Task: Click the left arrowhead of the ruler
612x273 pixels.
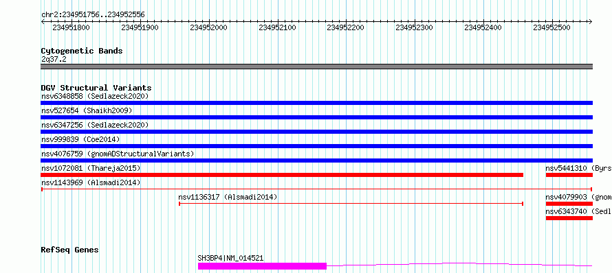Action: [x=43, y=21]
